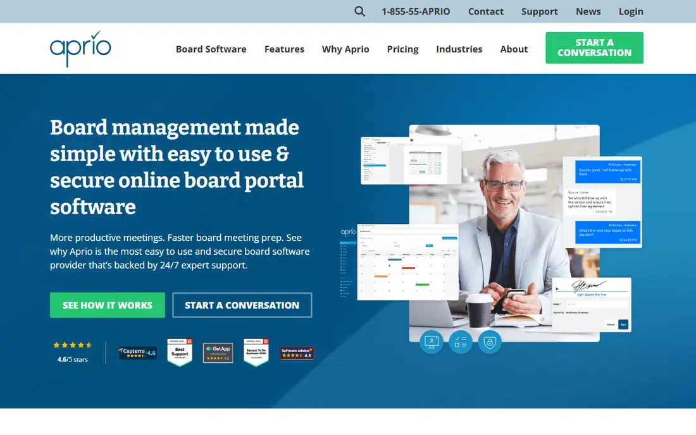Click the chat messages screenshot thumbnail
Image resolution: width=696 pixels, height=435 pixels.
coord(602,202)
